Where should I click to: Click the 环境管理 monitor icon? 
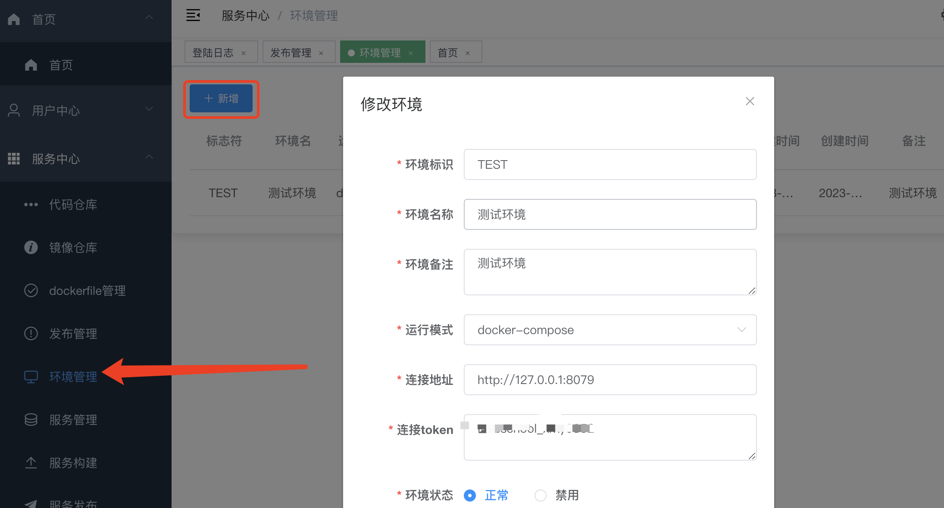[31, 377]
